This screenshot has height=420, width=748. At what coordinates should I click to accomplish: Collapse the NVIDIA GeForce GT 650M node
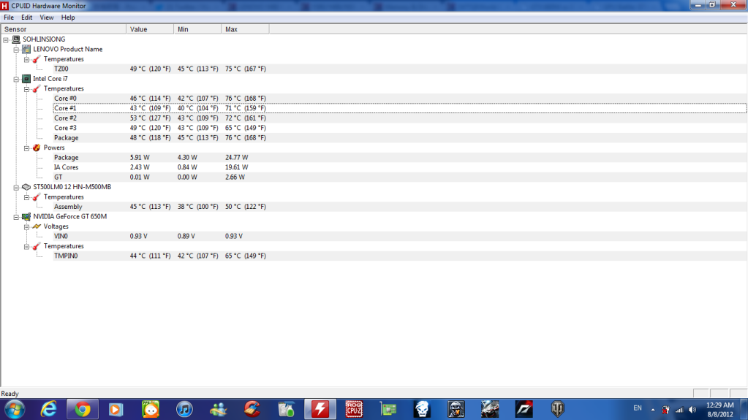click(16, 217)
